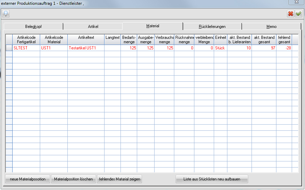
Task: Click the Artikelcode Material column header
Action: (54, 39)
